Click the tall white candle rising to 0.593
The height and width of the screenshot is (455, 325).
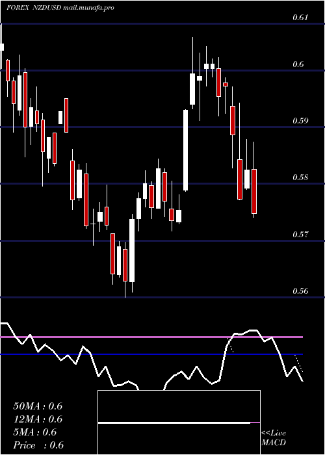[185, 150]
